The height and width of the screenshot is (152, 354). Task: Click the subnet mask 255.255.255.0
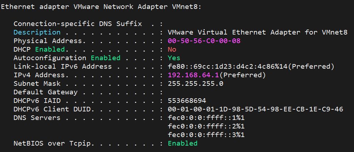point(196,84)
